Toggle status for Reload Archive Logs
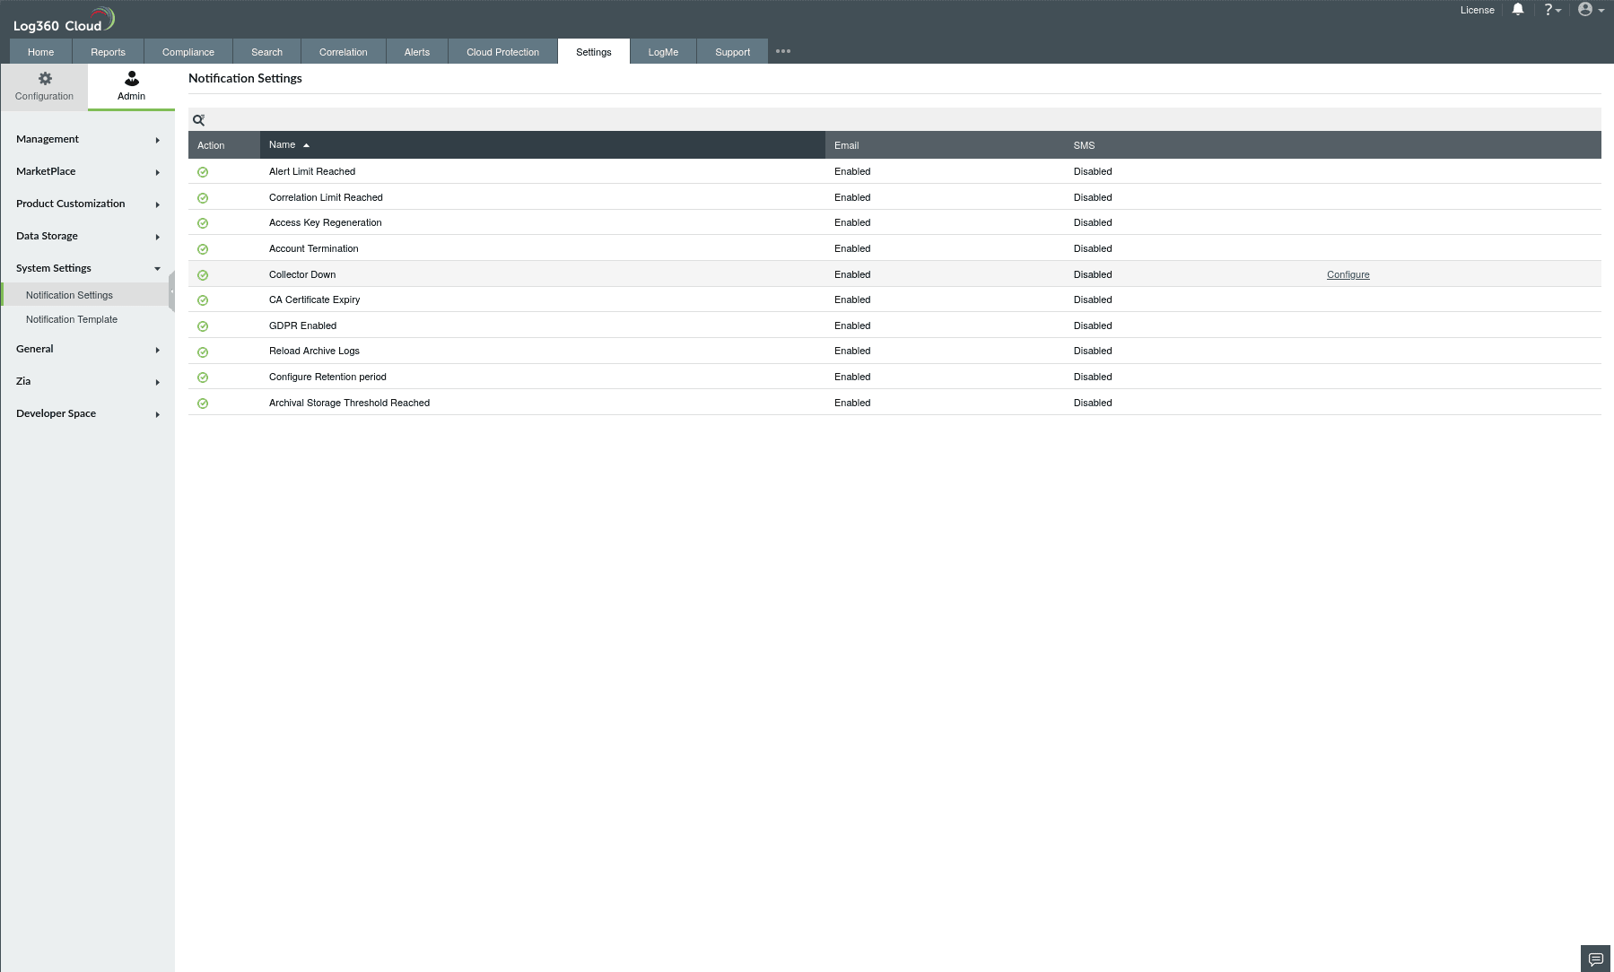The width and height of the screenshot is (1614, 972). (203, 352)
